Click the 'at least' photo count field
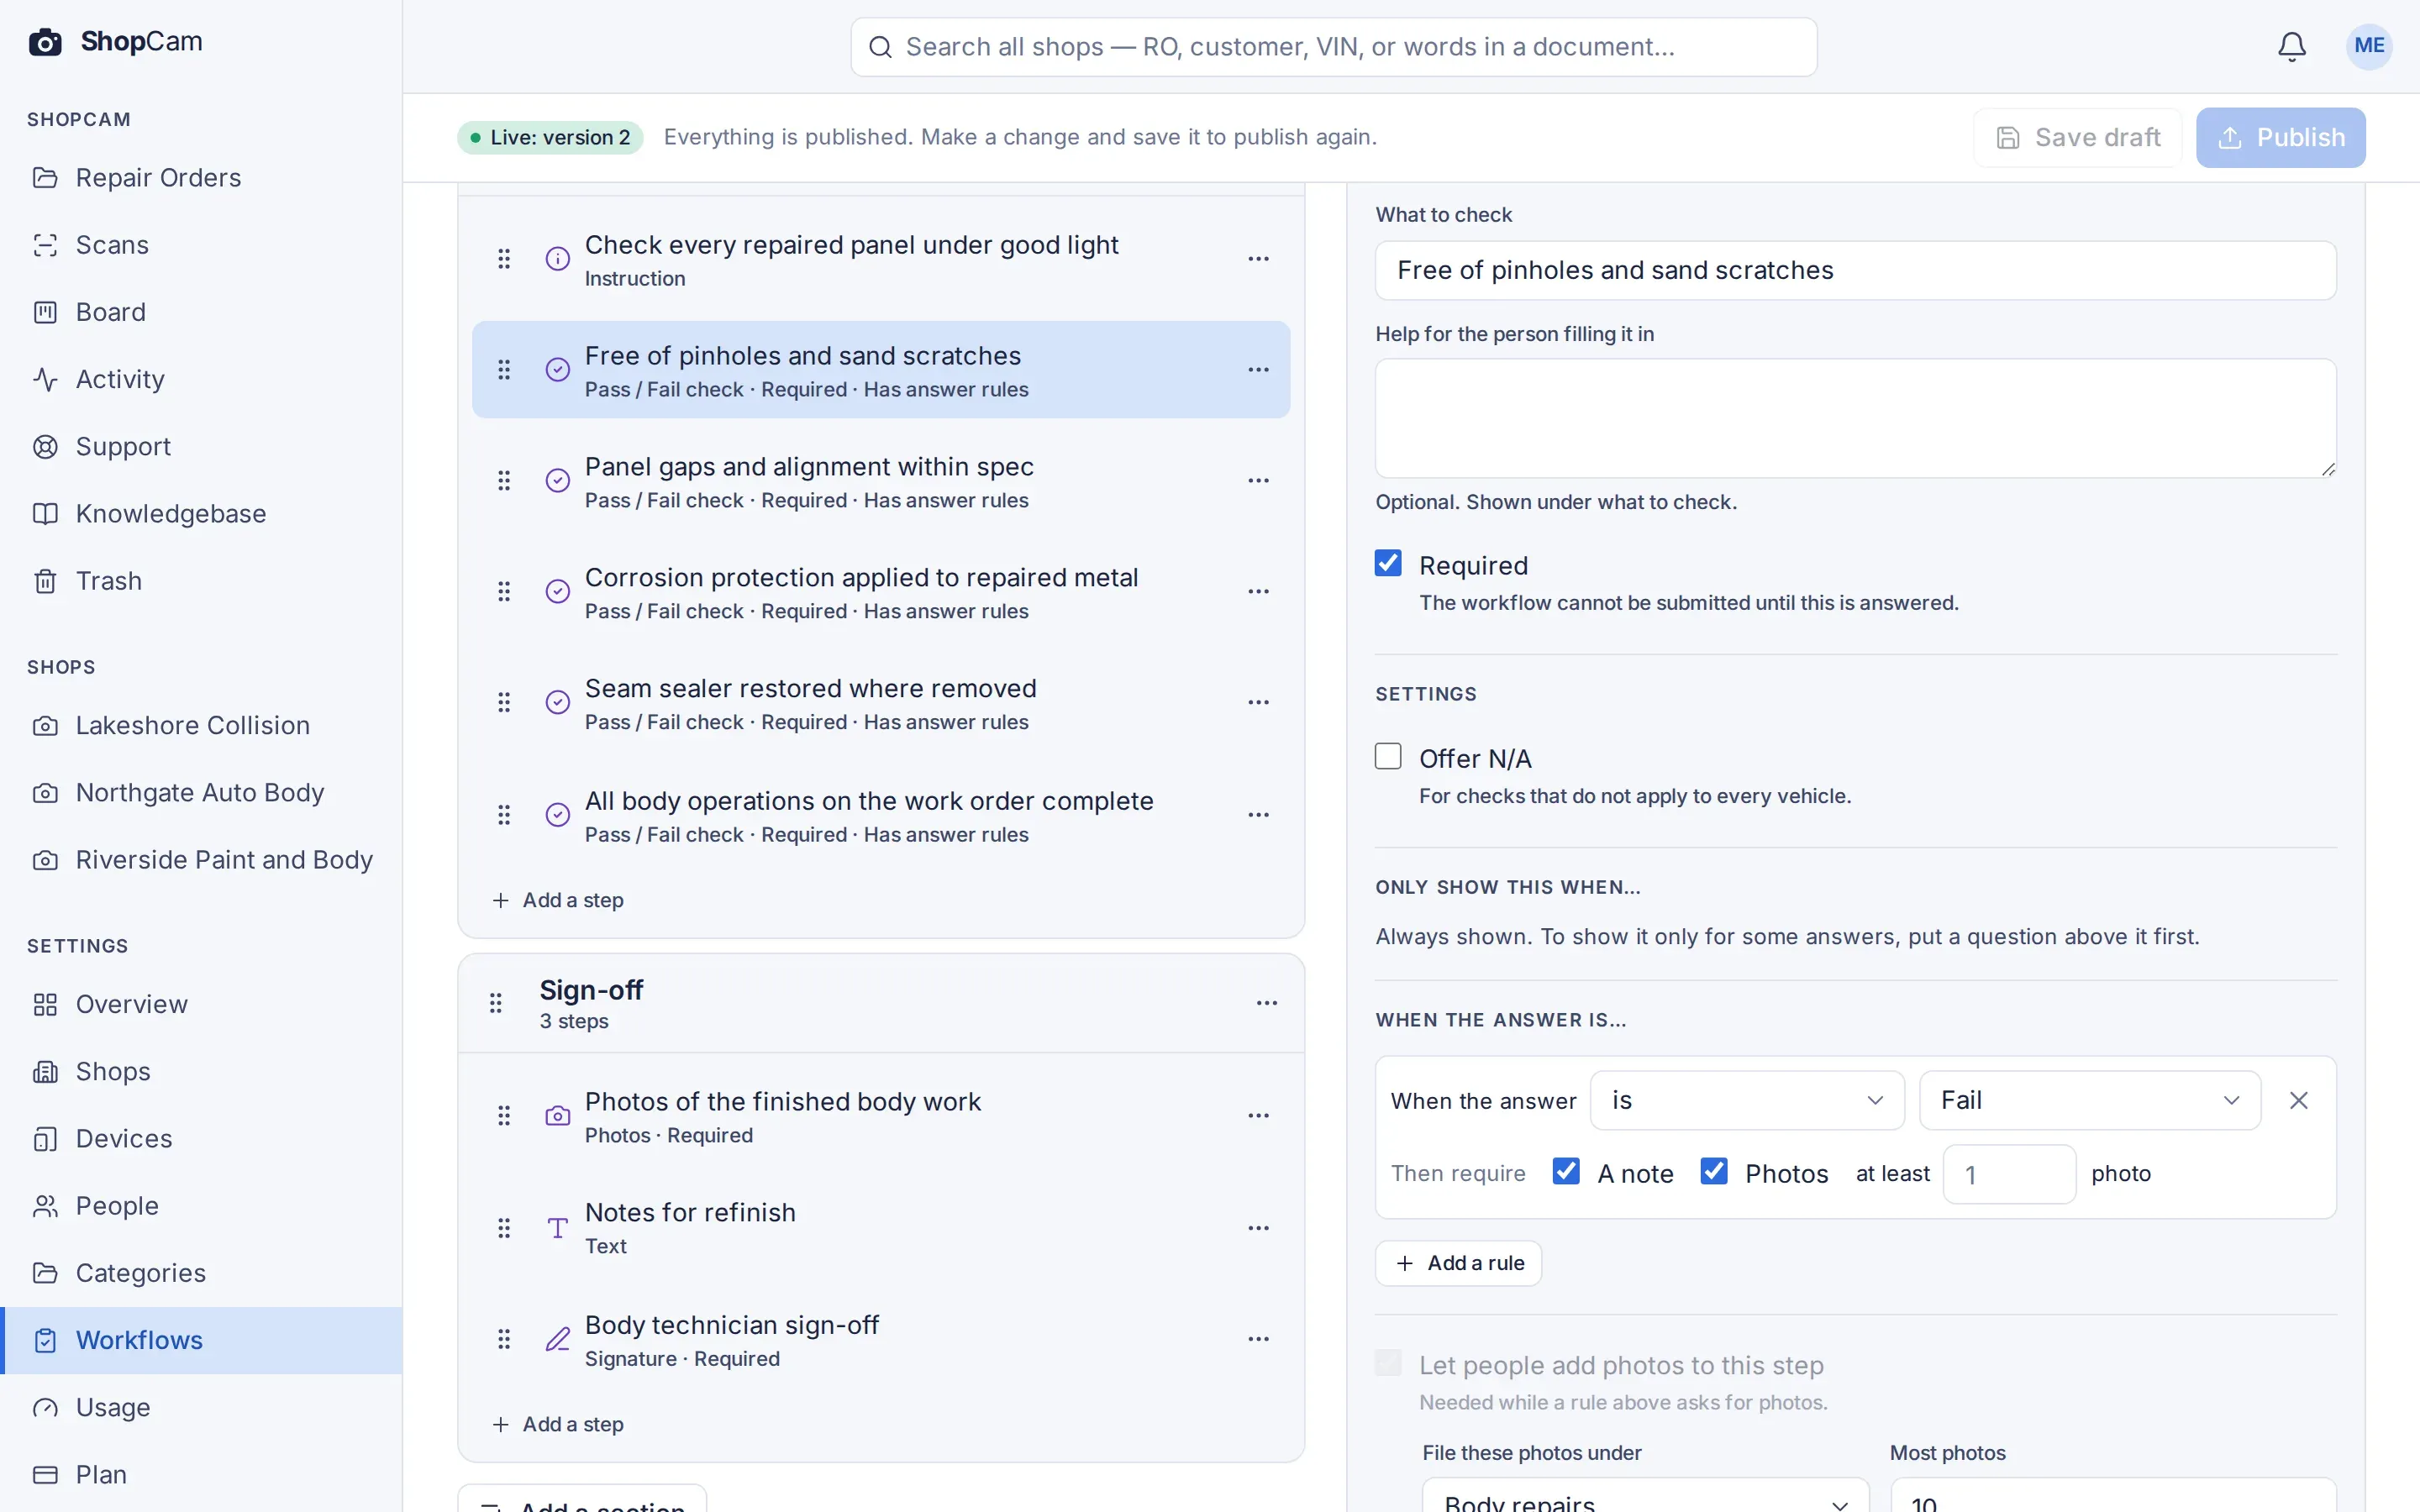The image size is (2420, 1512). point(2009,1174)
